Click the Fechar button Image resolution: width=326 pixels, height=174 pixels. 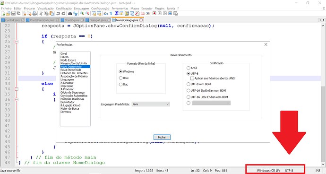(162, 137)
